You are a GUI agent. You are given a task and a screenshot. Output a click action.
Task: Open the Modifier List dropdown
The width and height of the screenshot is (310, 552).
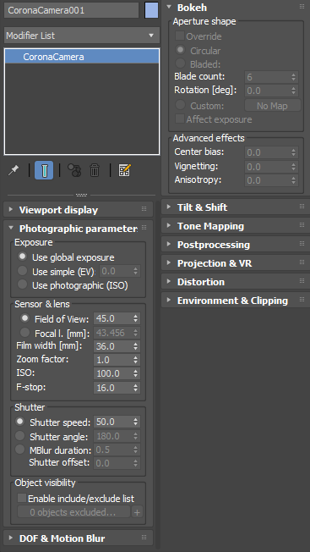point(82,36)
